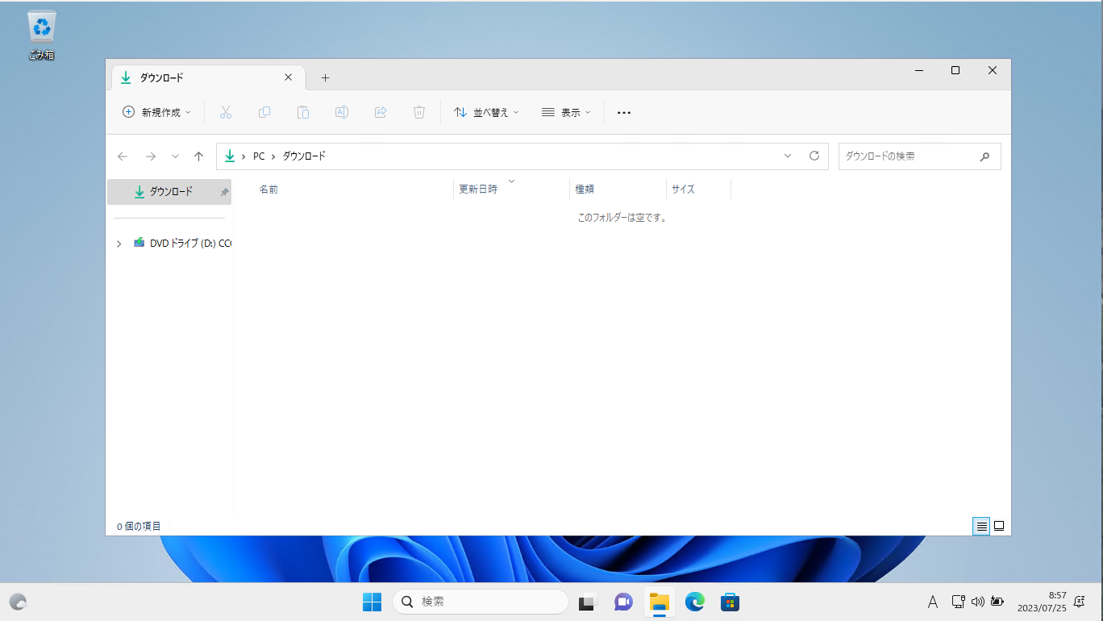The image size is (1103, 621).
Task: Open the See more three-dots menu
Action: (x=623, y=113)
